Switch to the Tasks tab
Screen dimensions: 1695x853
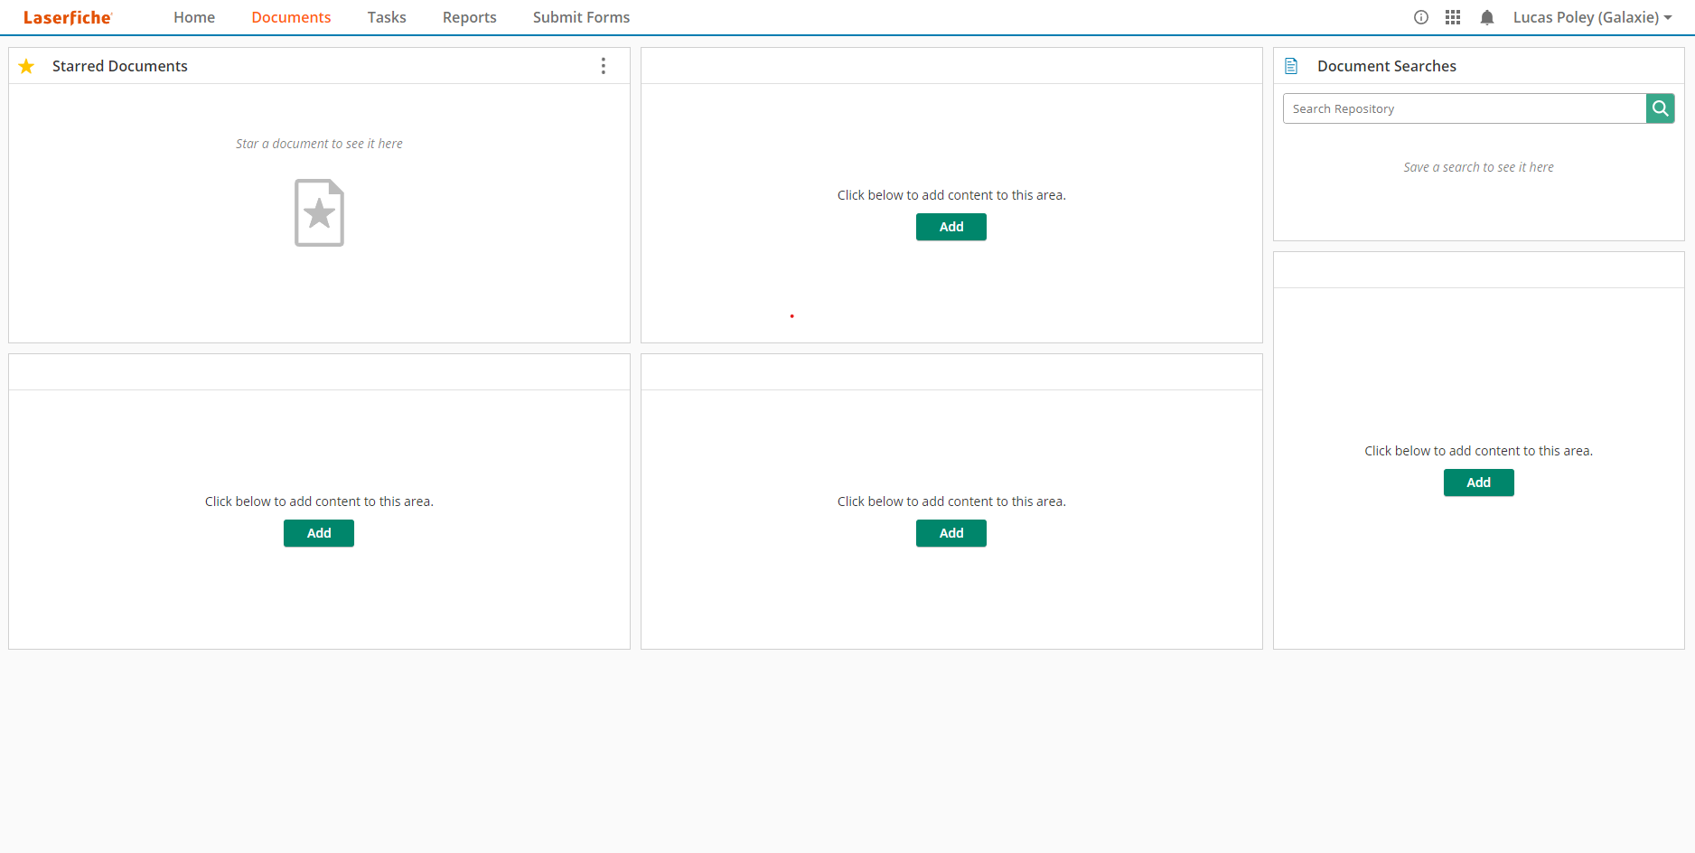[x=387, y=17]
